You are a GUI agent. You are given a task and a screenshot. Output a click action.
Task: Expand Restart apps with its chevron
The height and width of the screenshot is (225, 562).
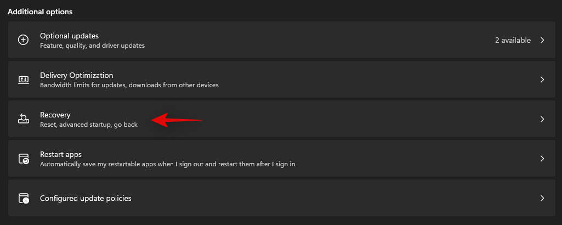click(542, 159)
